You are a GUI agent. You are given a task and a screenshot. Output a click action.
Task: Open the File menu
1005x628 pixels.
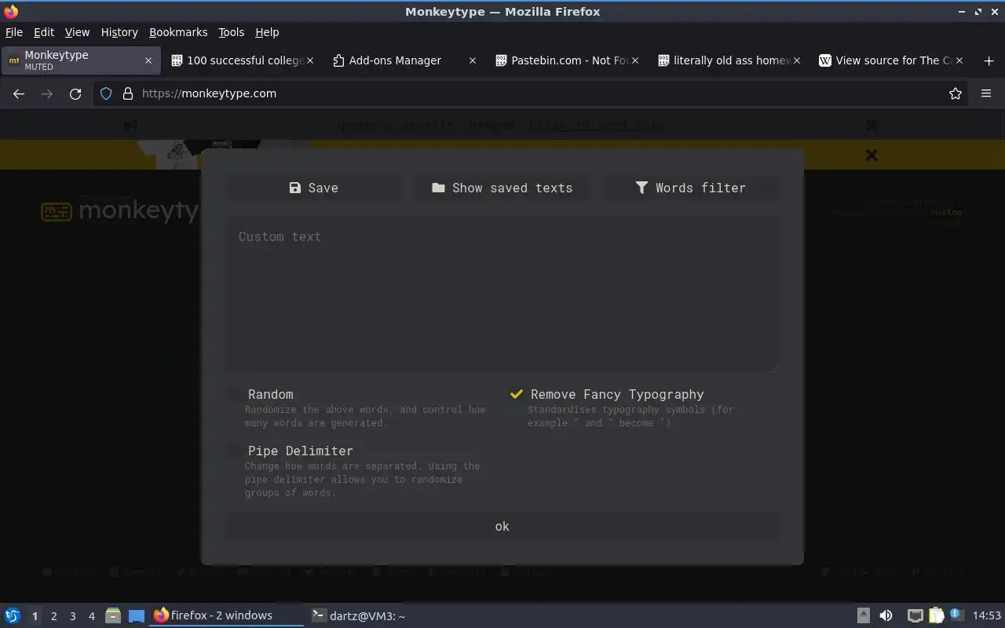click(x=14, y=32)
